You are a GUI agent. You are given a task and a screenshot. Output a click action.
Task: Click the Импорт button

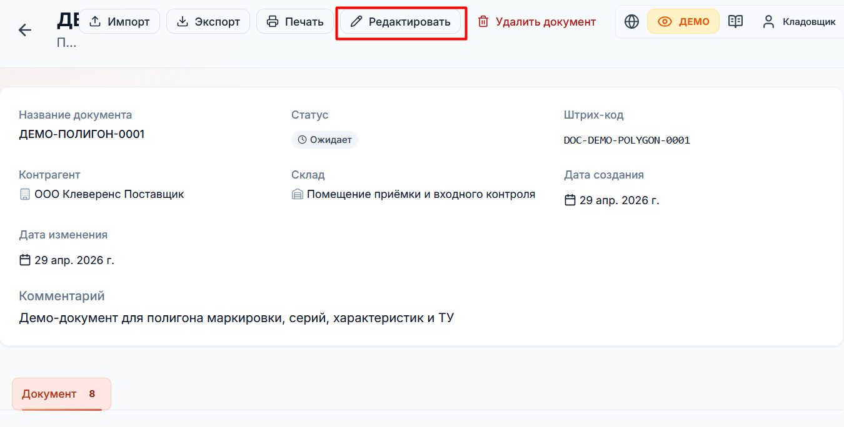(119, 22)
